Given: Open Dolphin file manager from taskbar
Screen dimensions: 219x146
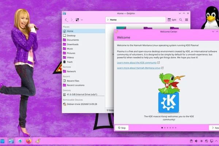Looking at the screenshot, I should point(11,141).
